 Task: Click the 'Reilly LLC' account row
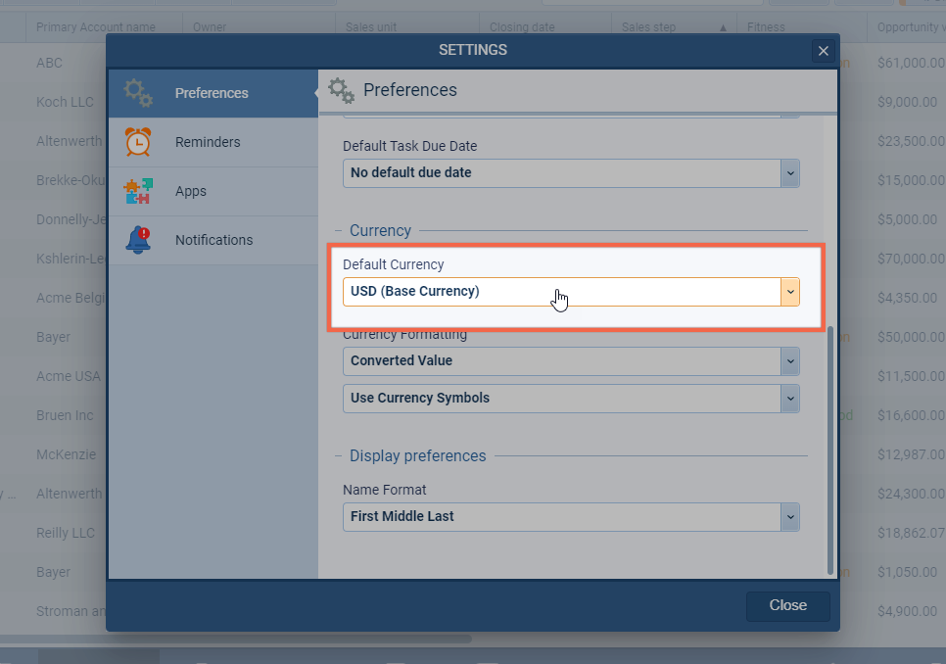tap(66, 533)
